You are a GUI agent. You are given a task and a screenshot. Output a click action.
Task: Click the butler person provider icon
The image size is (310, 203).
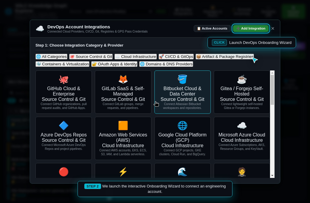pyautogui.click(x=242, y=172)
